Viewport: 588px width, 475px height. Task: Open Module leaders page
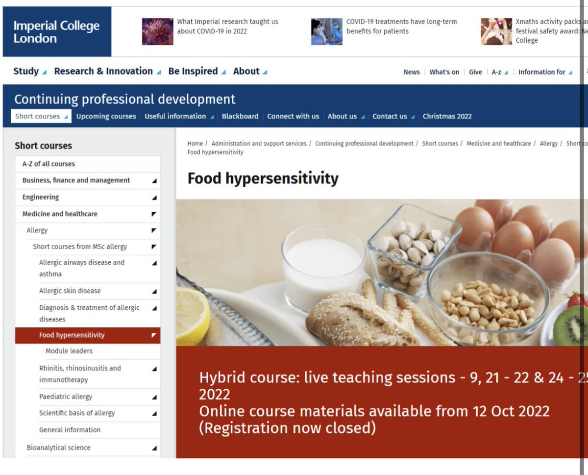pos(69,351)
